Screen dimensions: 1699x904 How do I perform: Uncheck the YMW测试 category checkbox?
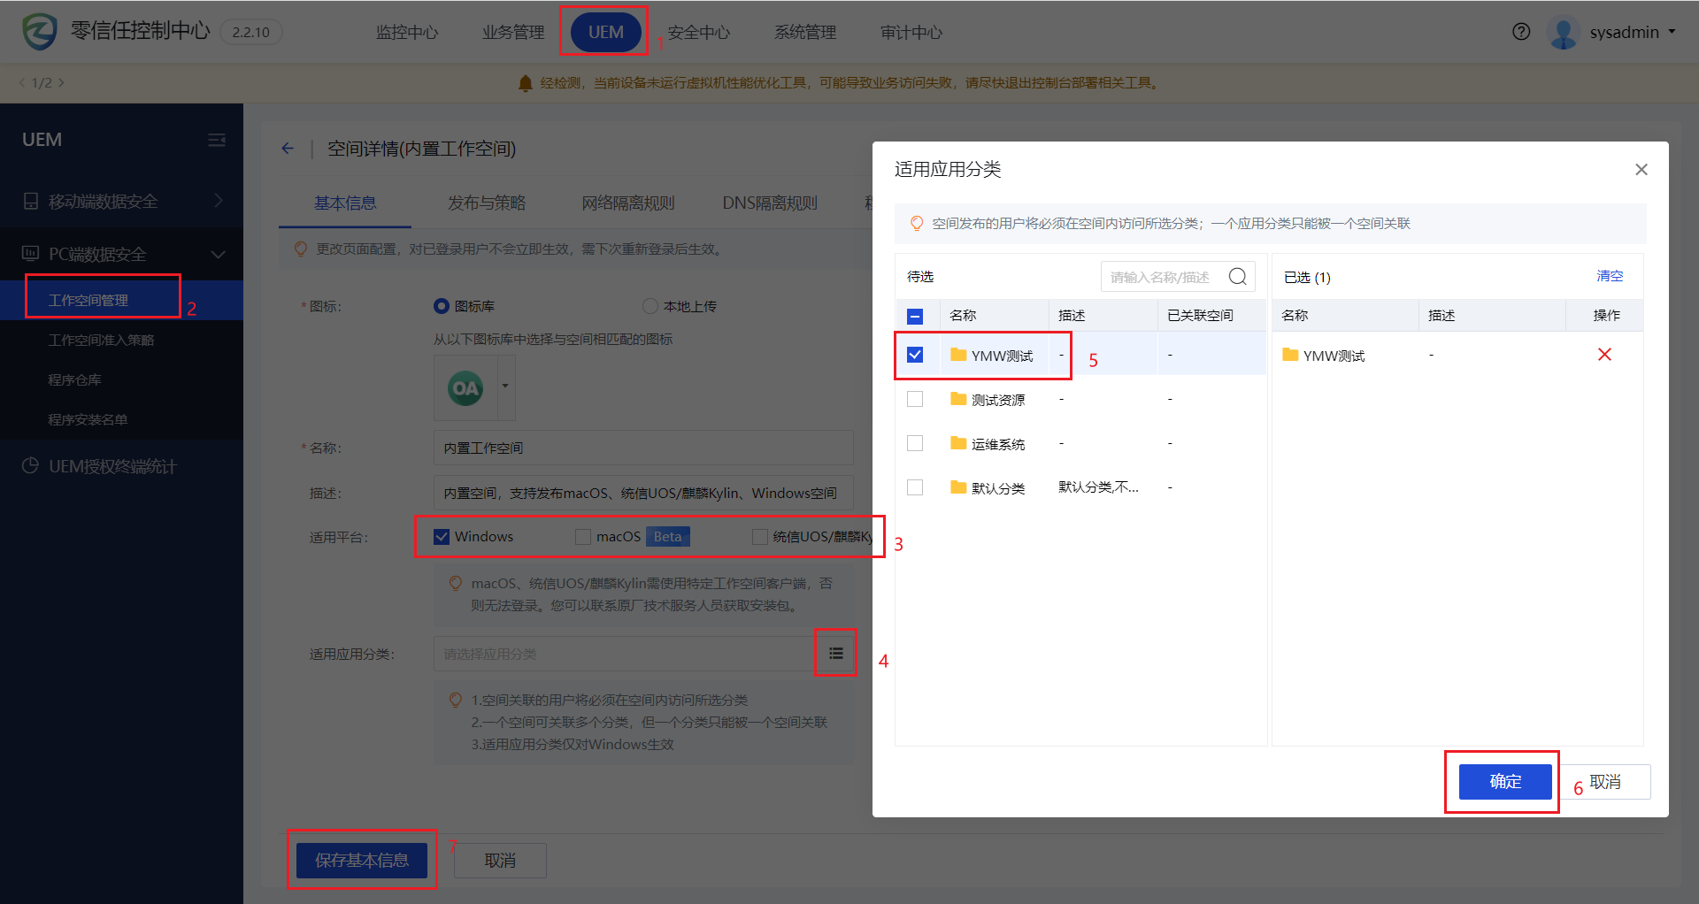915,355
